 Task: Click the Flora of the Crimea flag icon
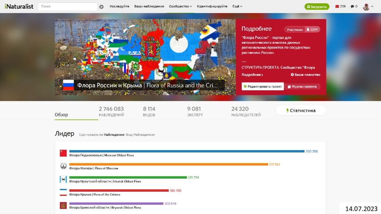tap(63, 192)
